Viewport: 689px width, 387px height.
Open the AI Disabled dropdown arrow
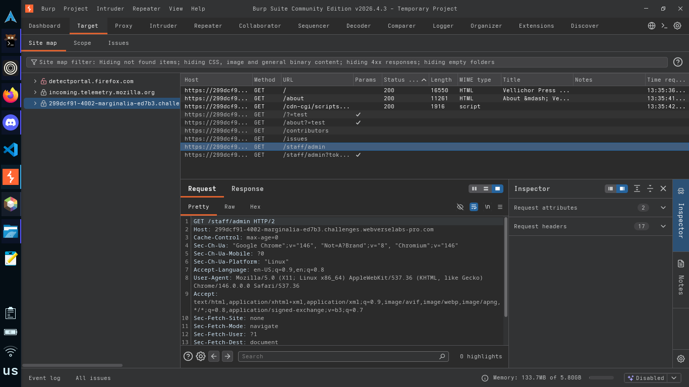[x=674, y=378]
